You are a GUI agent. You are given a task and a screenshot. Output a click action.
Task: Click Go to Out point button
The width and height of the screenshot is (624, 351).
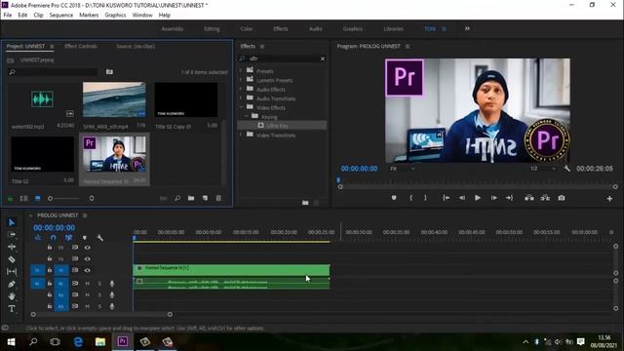click(509, 198)
